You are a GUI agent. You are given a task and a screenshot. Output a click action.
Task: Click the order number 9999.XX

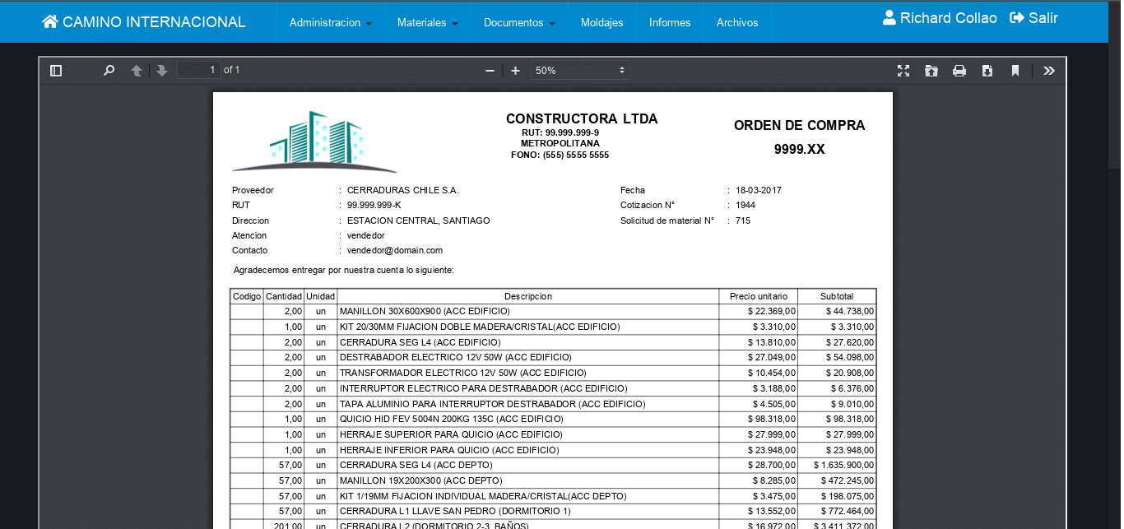tap(799, 150)
